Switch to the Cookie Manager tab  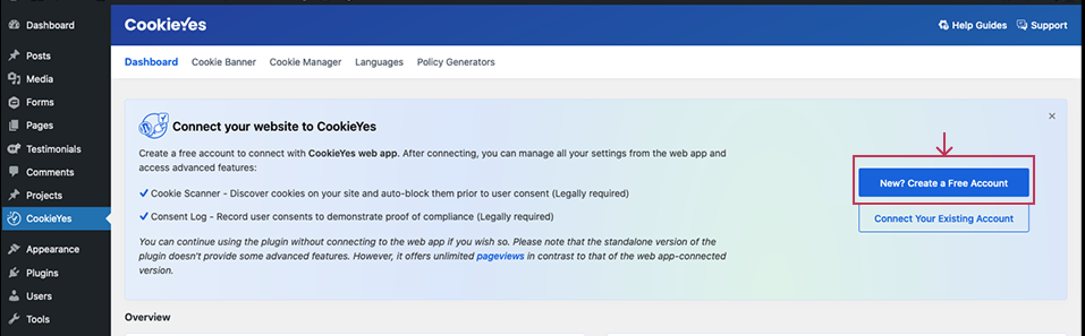[305, 62]
